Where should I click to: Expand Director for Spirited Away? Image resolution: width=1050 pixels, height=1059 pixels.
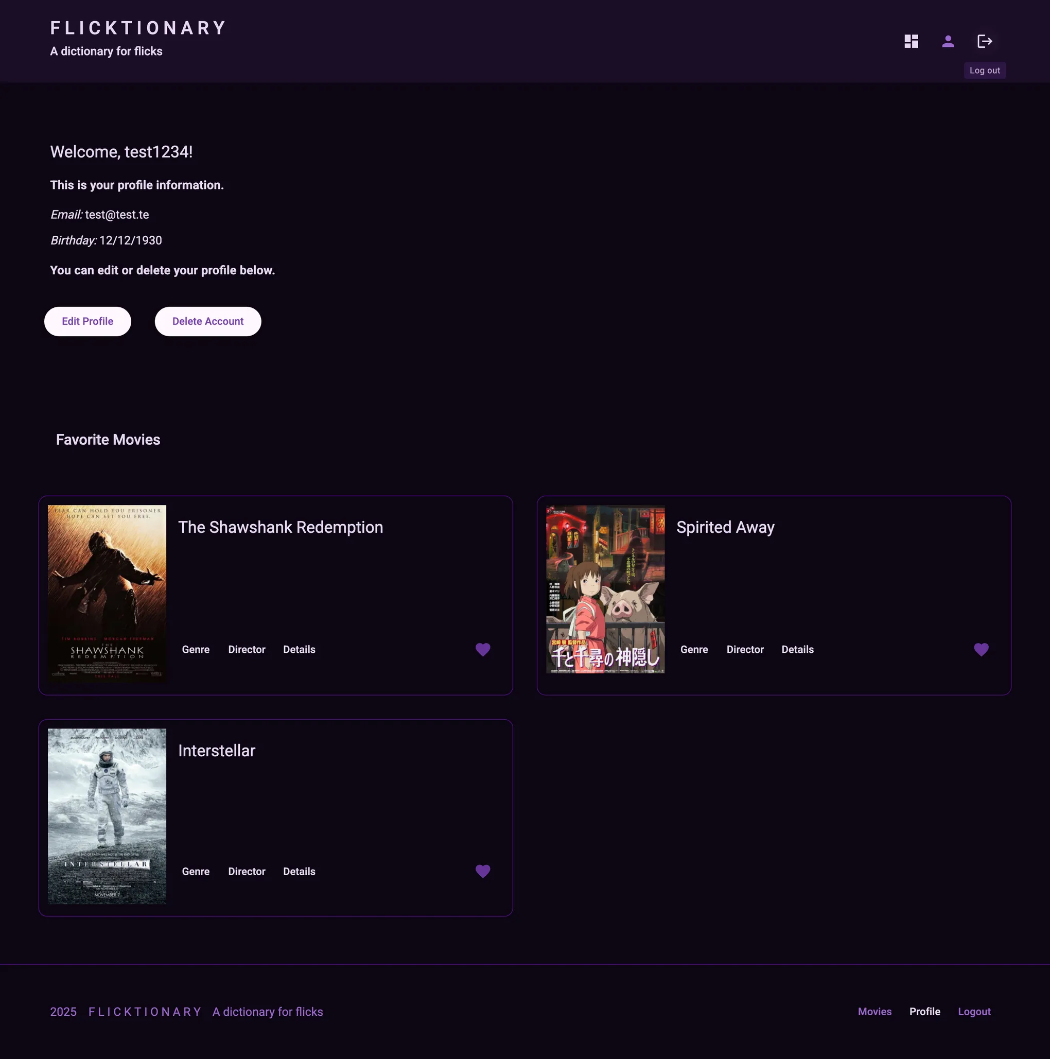coord(745,650)
